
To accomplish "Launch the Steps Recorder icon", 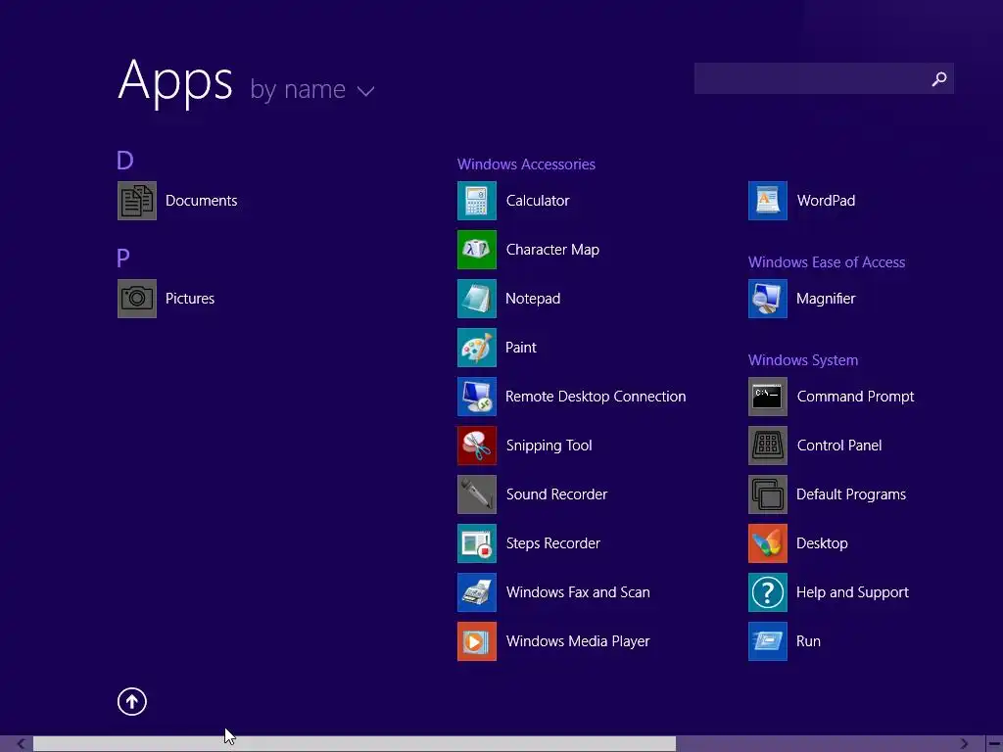I will (x=477, y=543).
